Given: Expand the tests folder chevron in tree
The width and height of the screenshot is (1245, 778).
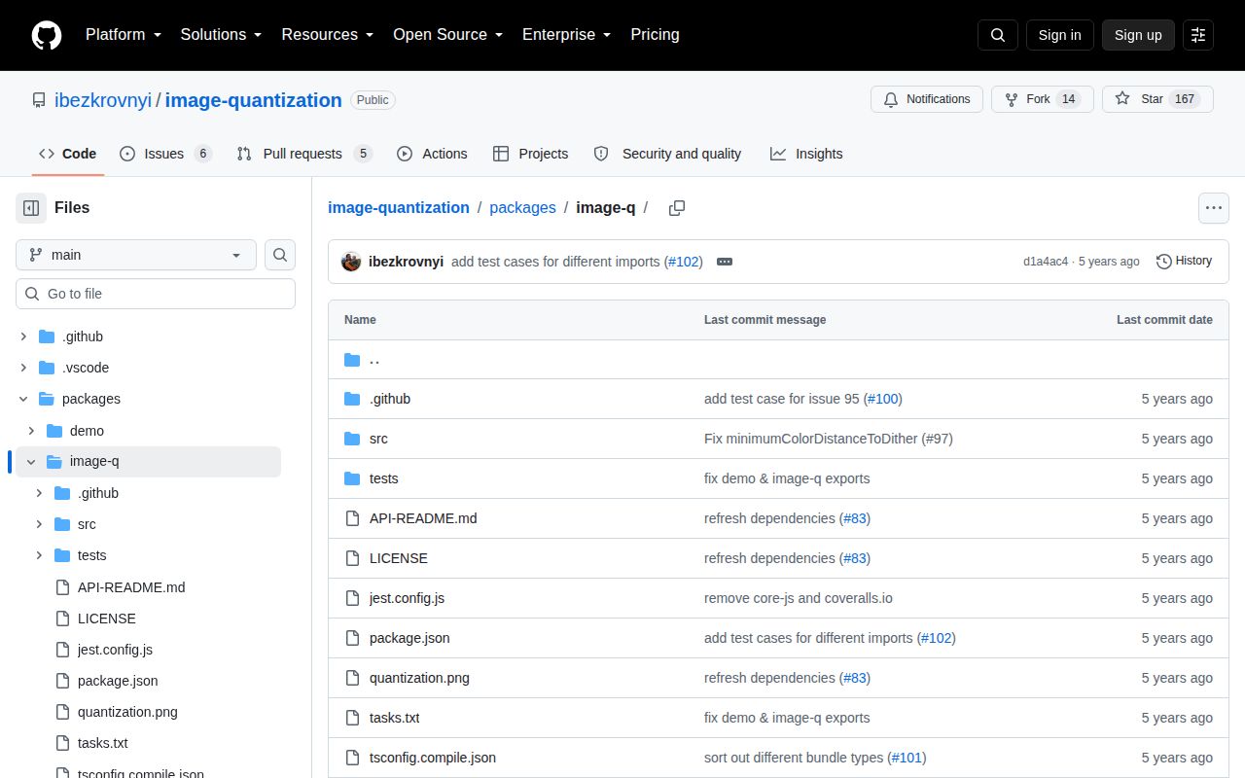Looking at the screenshot, I should (x=39, y=555).
